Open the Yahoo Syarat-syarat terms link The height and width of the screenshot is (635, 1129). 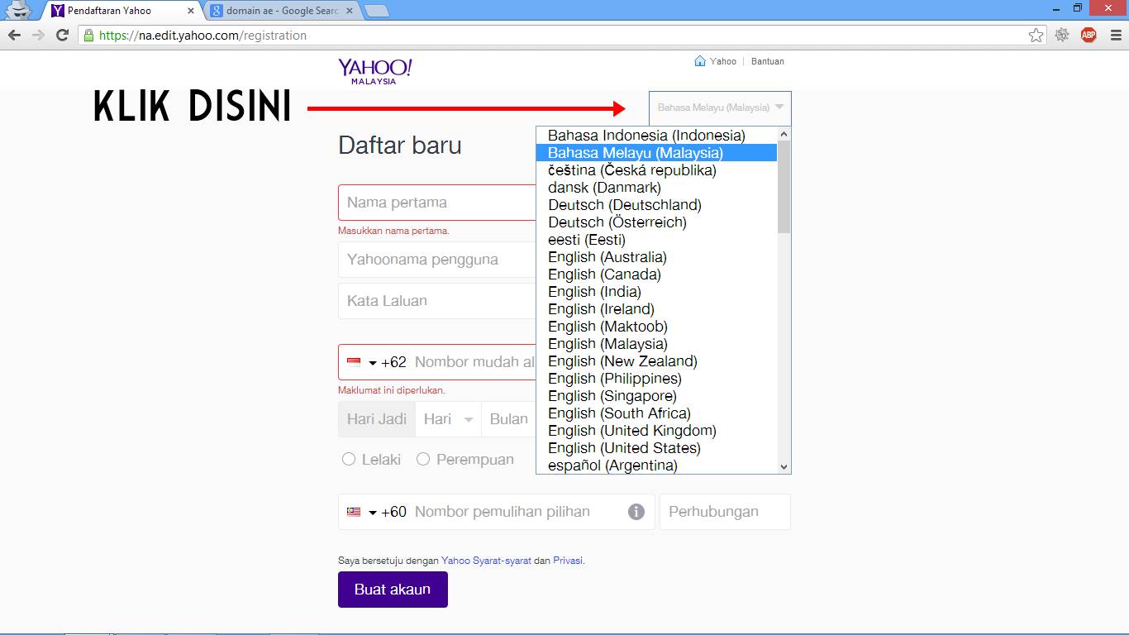(x=486, y=561)
